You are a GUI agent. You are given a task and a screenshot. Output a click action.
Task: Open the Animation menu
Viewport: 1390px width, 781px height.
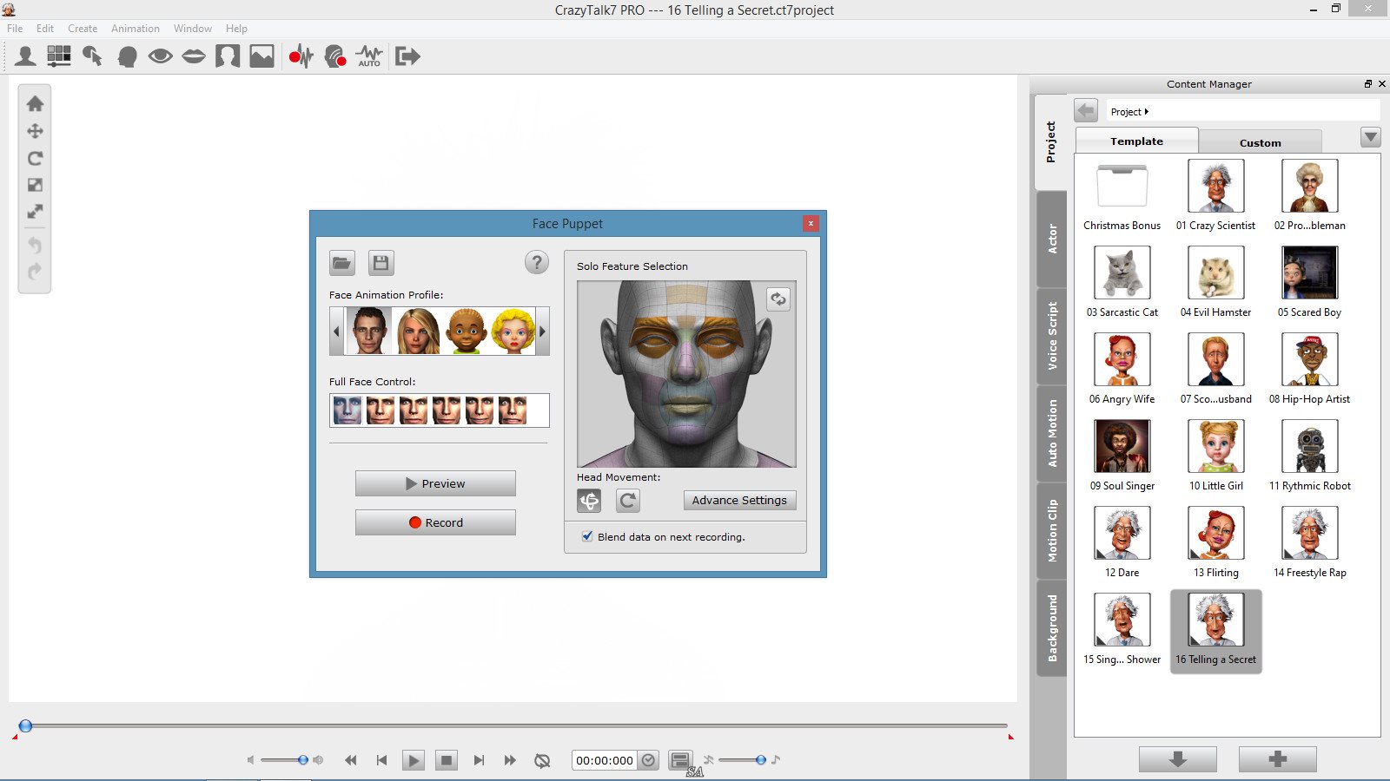(x=136, y=29)
